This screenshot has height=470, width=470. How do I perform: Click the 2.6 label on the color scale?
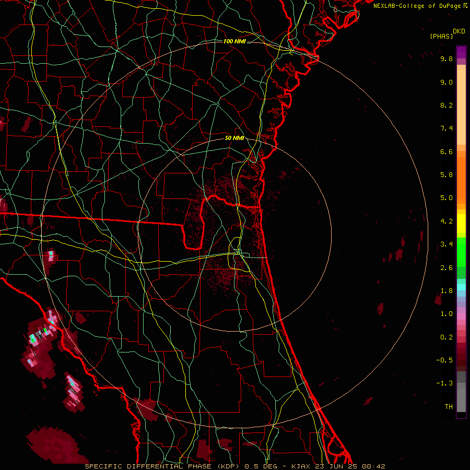click(x=446, y=268)
